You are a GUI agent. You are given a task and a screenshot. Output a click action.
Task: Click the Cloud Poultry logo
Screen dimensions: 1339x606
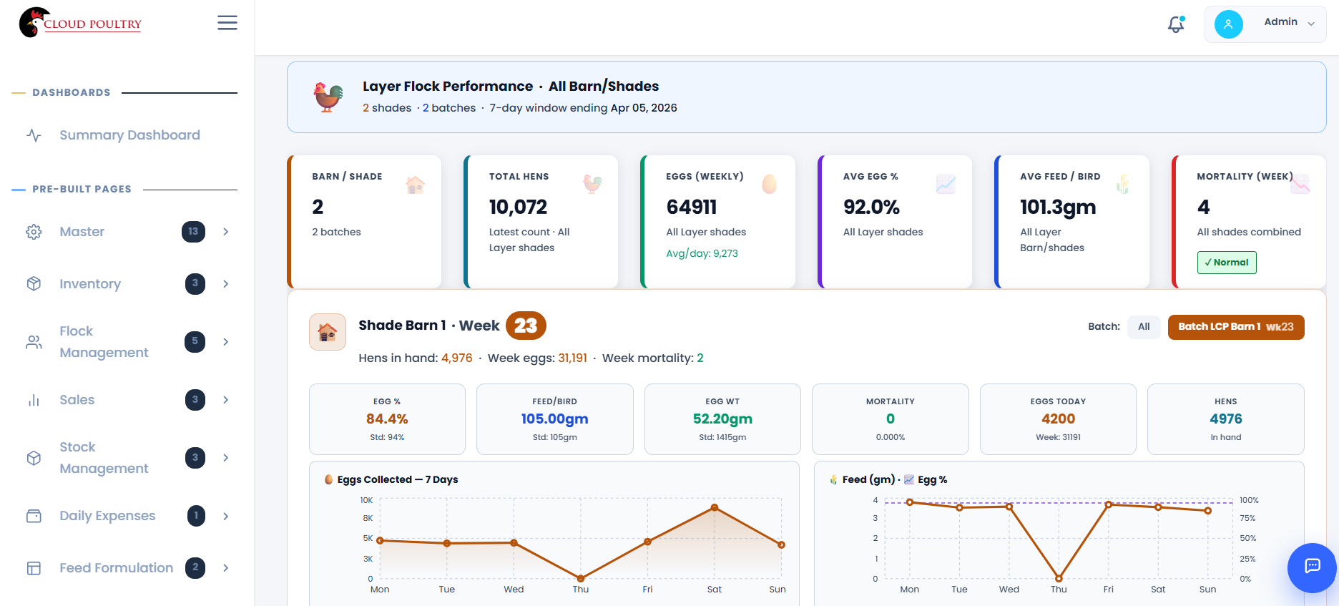(80, 23)
